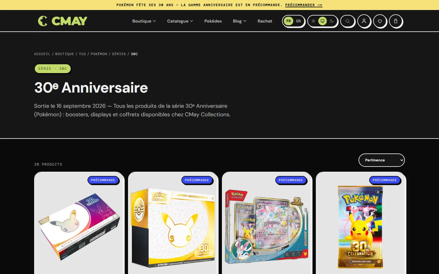Go to the Pokédex page
439x274 pixels.
click(213, 21)
